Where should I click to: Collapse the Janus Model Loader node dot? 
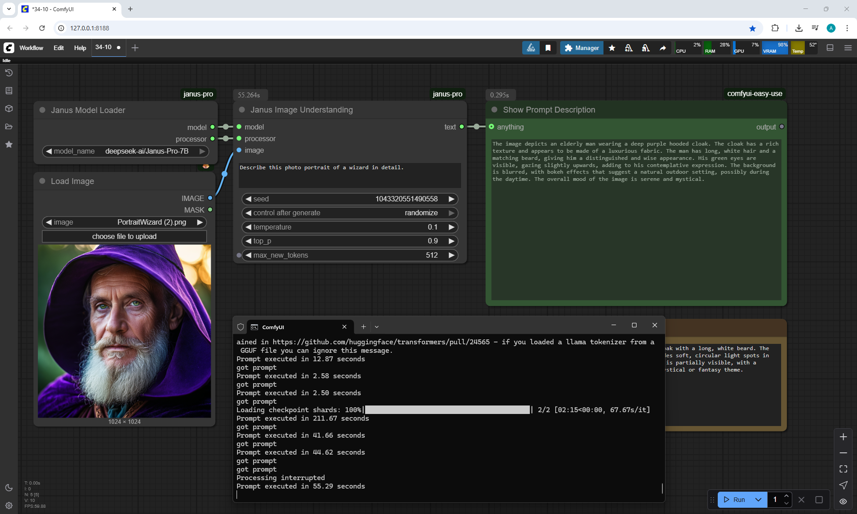42,110
